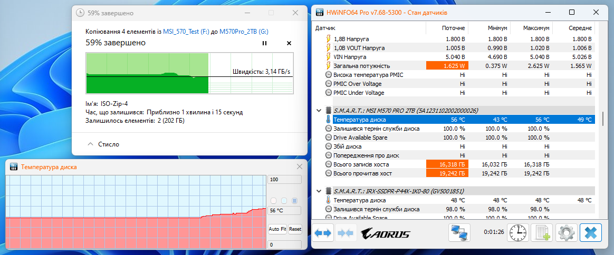Click the icon beside Всього прочитав хост

(x=328, y=173)
